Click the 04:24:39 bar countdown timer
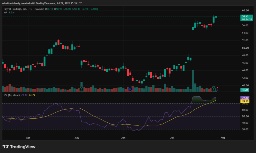 pyautogui.click(x=247, y=20)
